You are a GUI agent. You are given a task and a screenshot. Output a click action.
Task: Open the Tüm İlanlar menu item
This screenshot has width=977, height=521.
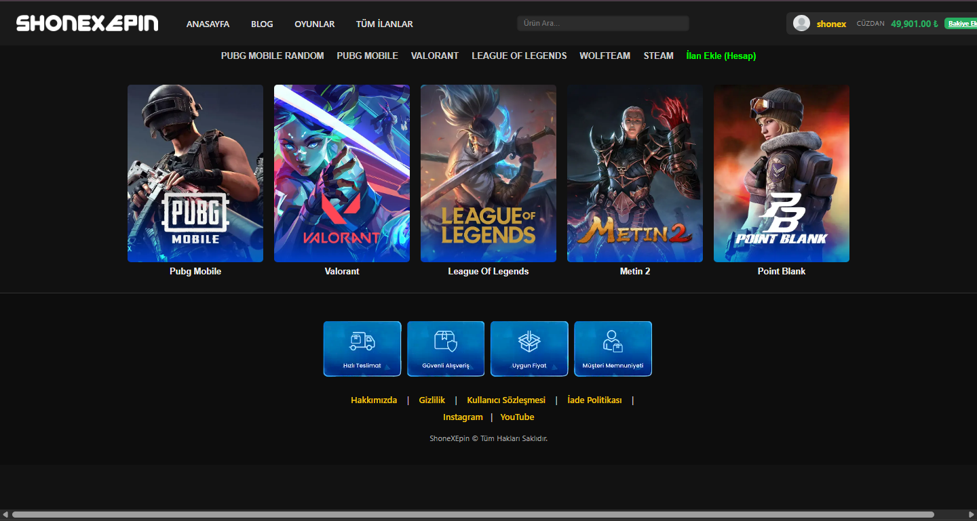pyautogui.click(x=385, y=24)
